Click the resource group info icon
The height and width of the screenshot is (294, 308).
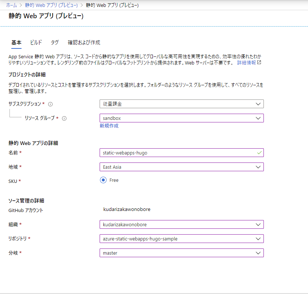click(x=64, y=118)
